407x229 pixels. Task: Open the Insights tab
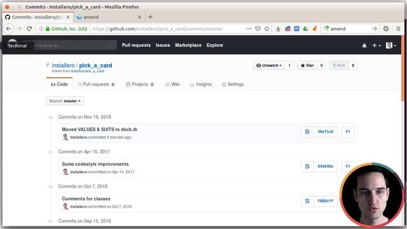coord(201,85)
